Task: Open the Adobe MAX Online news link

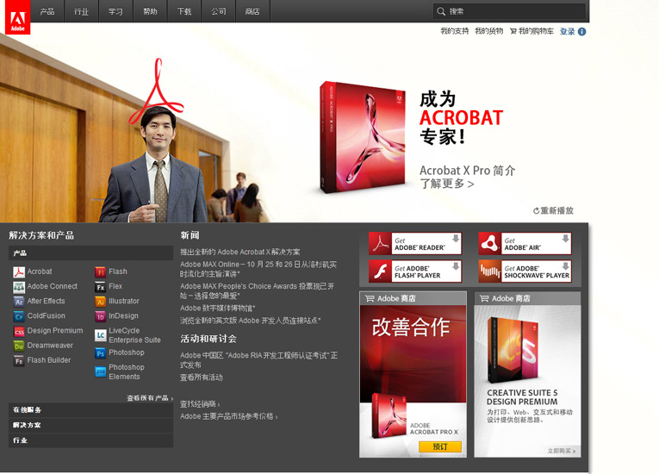Action: (x=258, y=269)
